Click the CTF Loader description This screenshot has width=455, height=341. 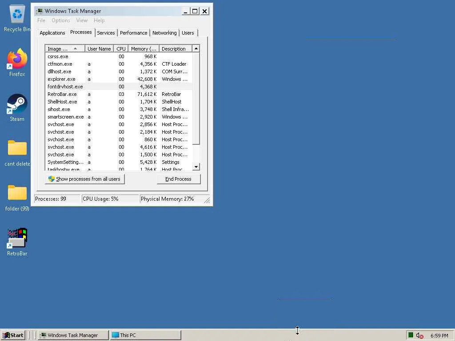coord(174,64)
